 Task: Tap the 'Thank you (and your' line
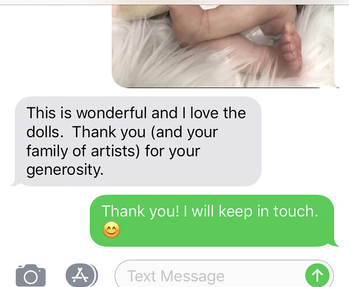click(x=145, y=132)
